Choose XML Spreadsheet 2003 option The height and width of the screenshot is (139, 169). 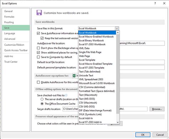[97, 79]
